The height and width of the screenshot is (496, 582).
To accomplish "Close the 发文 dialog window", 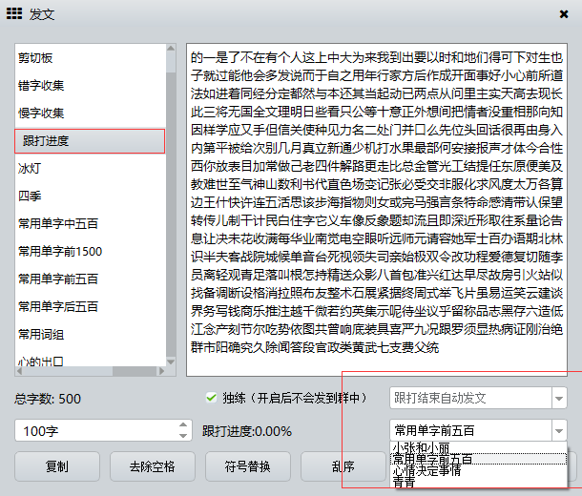I will pyautogui.click(x=564, y=14).
